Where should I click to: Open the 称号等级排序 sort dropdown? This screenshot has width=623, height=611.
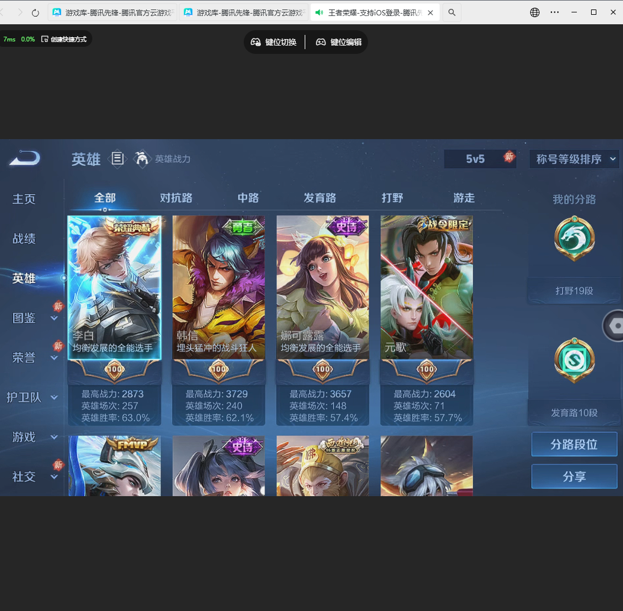(574, 159)
